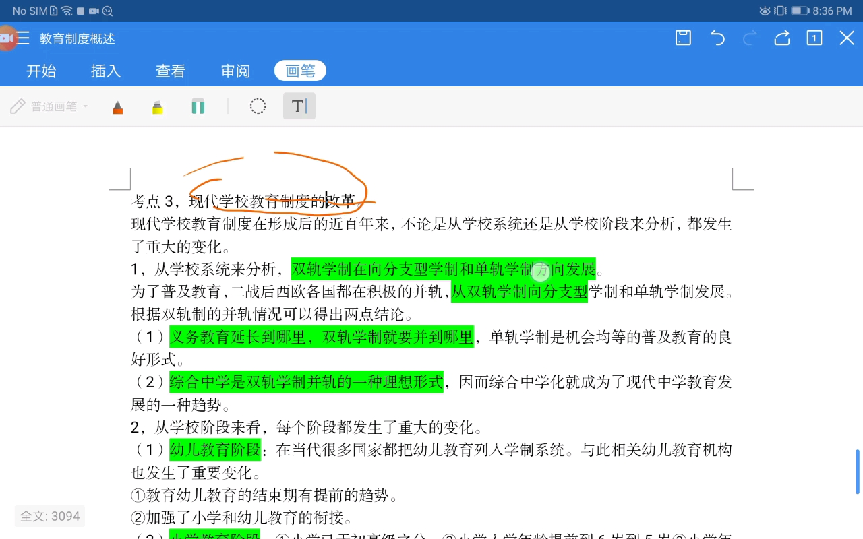Tap the screen recording indicator icon

(x=7, y=38)
